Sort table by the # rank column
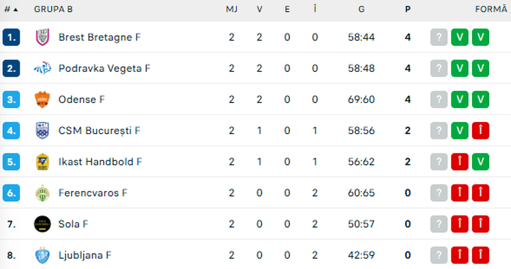 10,10
